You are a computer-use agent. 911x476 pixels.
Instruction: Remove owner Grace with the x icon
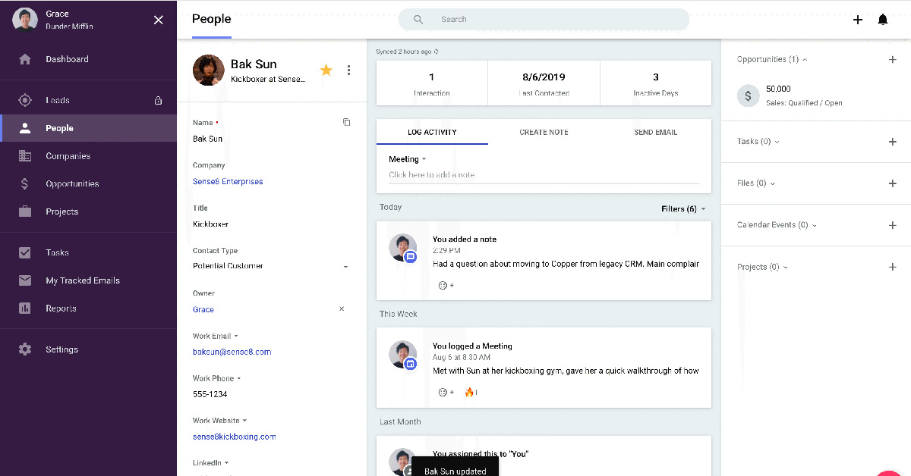coord(342,309)
